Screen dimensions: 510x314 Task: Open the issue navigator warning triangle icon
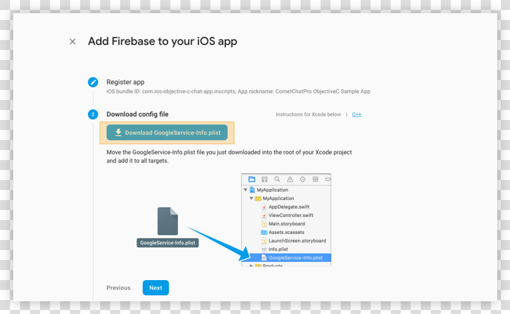[x=290, y=179]
